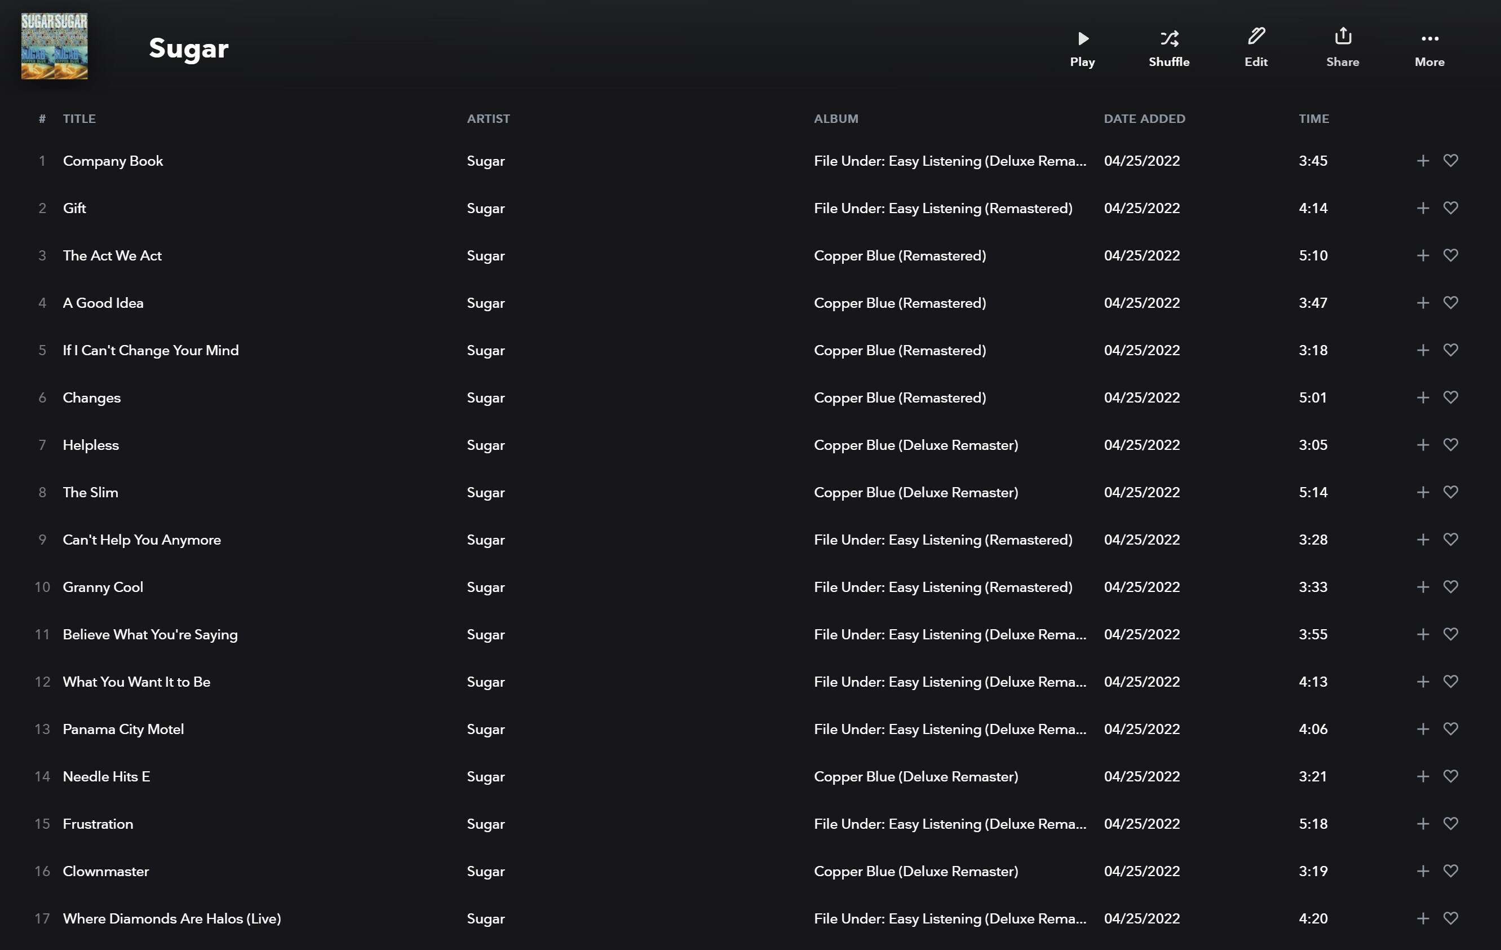Favorite the track Changes

(1450, 397)
